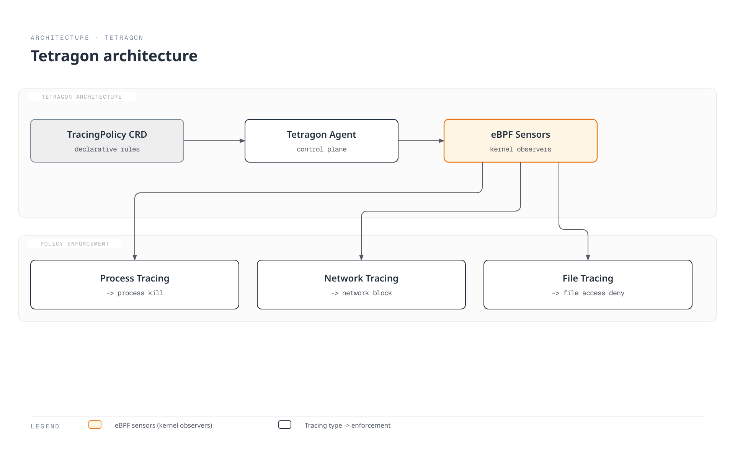Viewport: 735px width, 459px height.
Task: Click 'eBPF sensors (kernel observers)' legend text
Action: coord(163,425)
